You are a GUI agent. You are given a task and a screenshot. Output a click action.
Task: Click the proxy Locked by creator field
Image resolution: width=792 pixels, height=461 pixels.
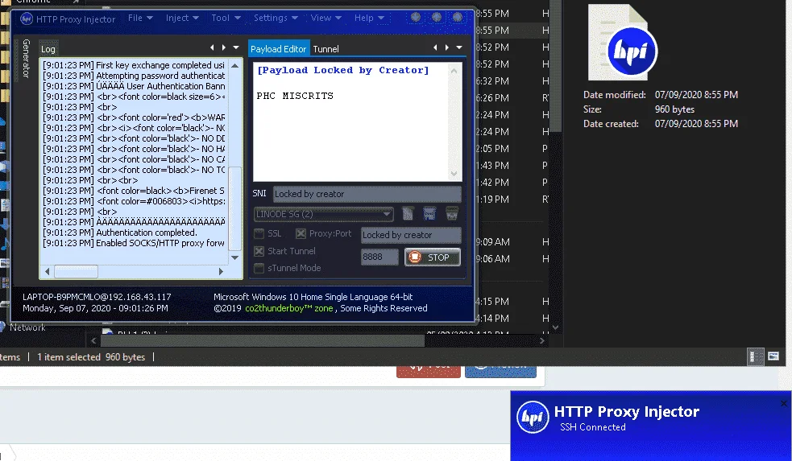pyautogui.click(x=411, y=235)
